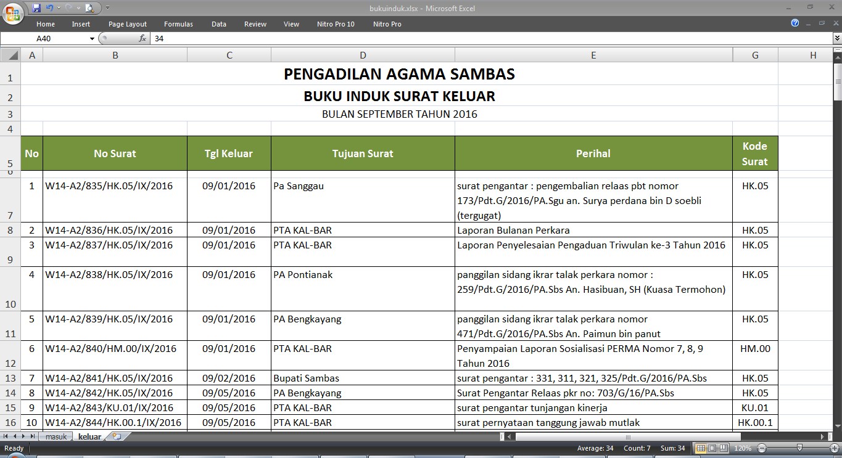Click the HK.00.1 code cell
Image resolution: width=842 pixels, height=458 pixels.
[x=755, y=422]
